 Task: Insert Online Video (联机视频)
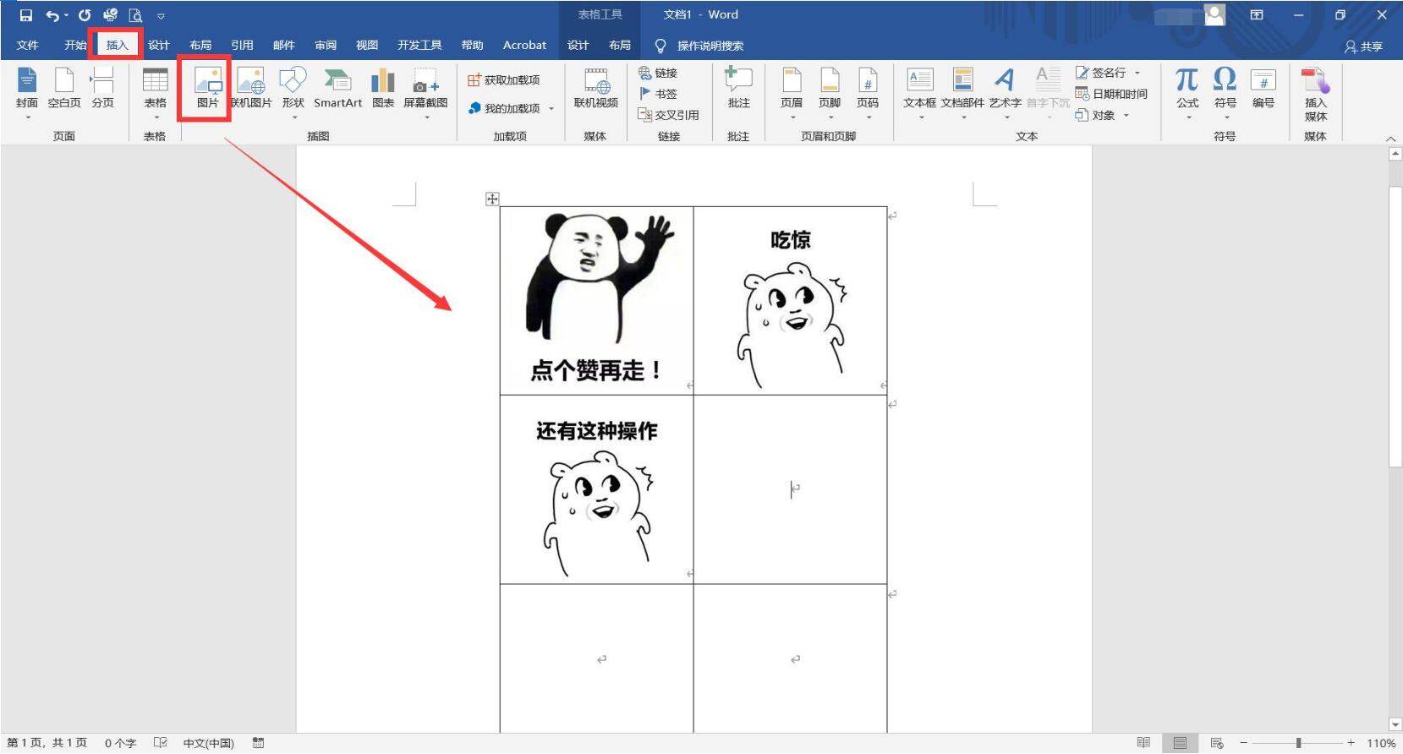tap(596, 89)
